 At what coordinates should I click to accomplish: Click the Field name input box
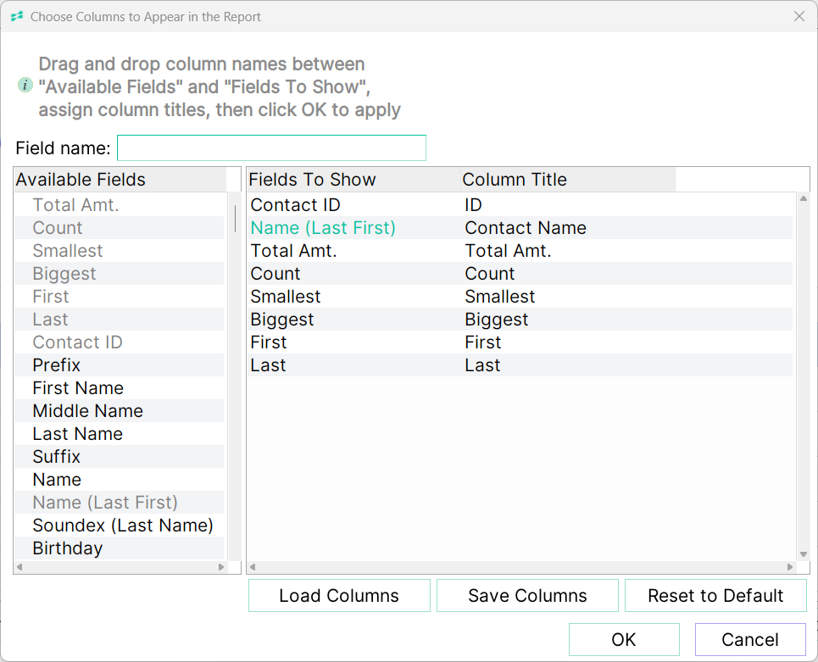coord(271,148)
